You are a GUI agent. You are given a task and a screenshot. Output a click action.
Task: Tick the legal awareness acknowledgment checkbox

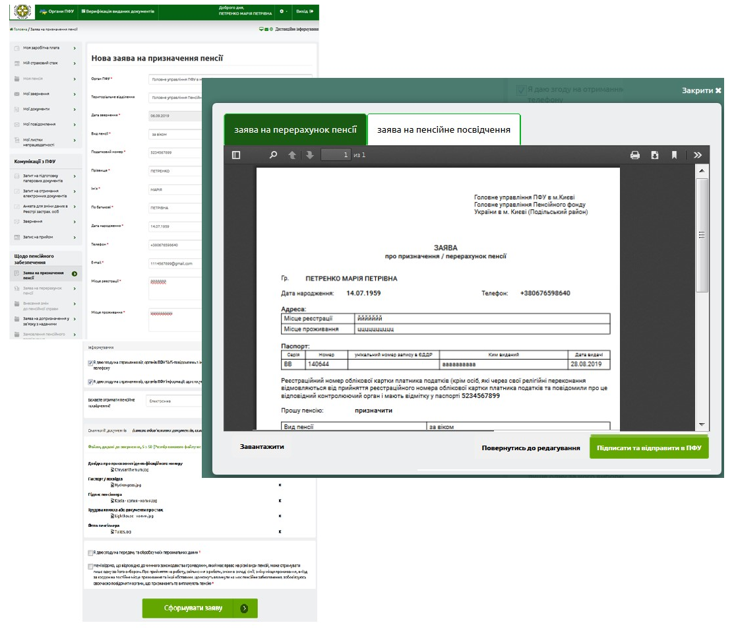tap(90, 566)
